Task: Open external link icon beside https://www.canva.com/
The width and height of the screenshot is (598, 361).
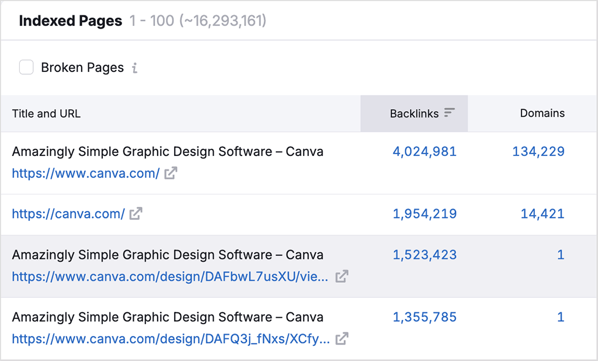Action: (x=171, y=173)
